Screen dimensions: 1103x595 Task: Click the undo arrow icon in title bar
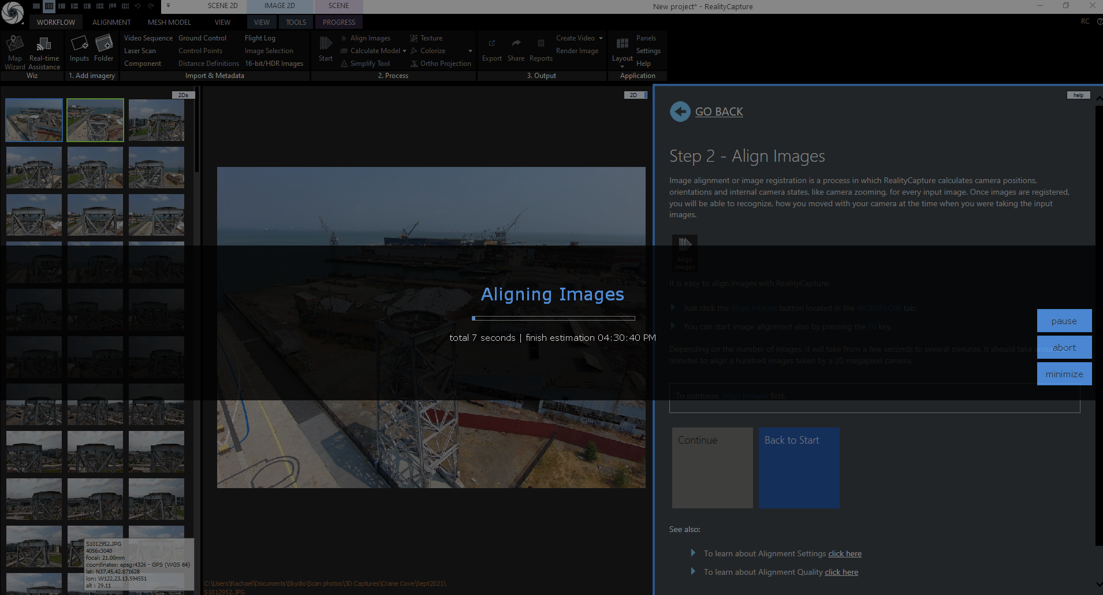click(138, 6)
